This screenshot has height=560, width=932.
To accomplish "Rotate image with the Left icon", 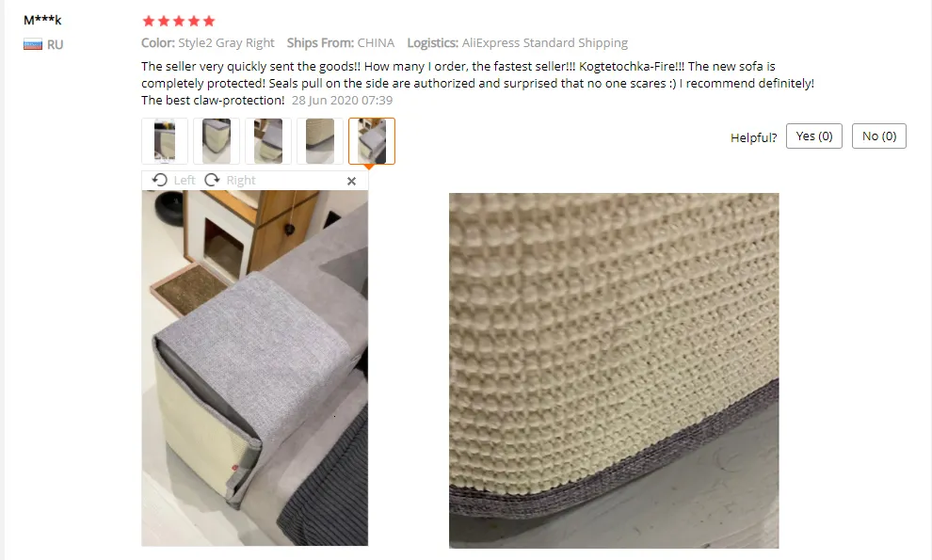I will (x=159, y=180).
